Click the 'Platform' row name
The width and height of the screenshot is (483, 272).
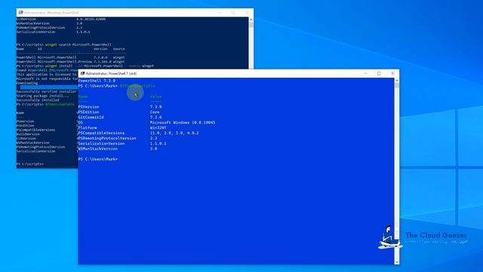pyautogui.click(x=88, y=128)
